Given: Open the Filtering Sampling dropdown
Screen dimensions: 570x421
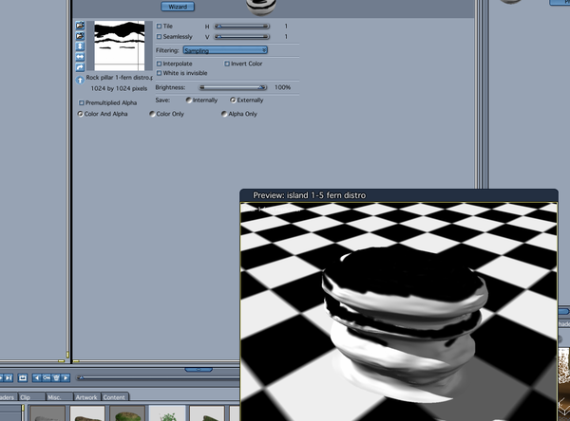Looking at the screenshot, I should (225, 50).
